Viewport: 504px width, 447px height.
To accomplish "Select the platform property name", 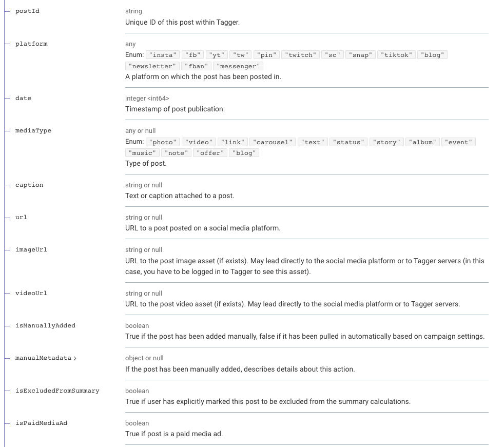I will coord(31,44).
